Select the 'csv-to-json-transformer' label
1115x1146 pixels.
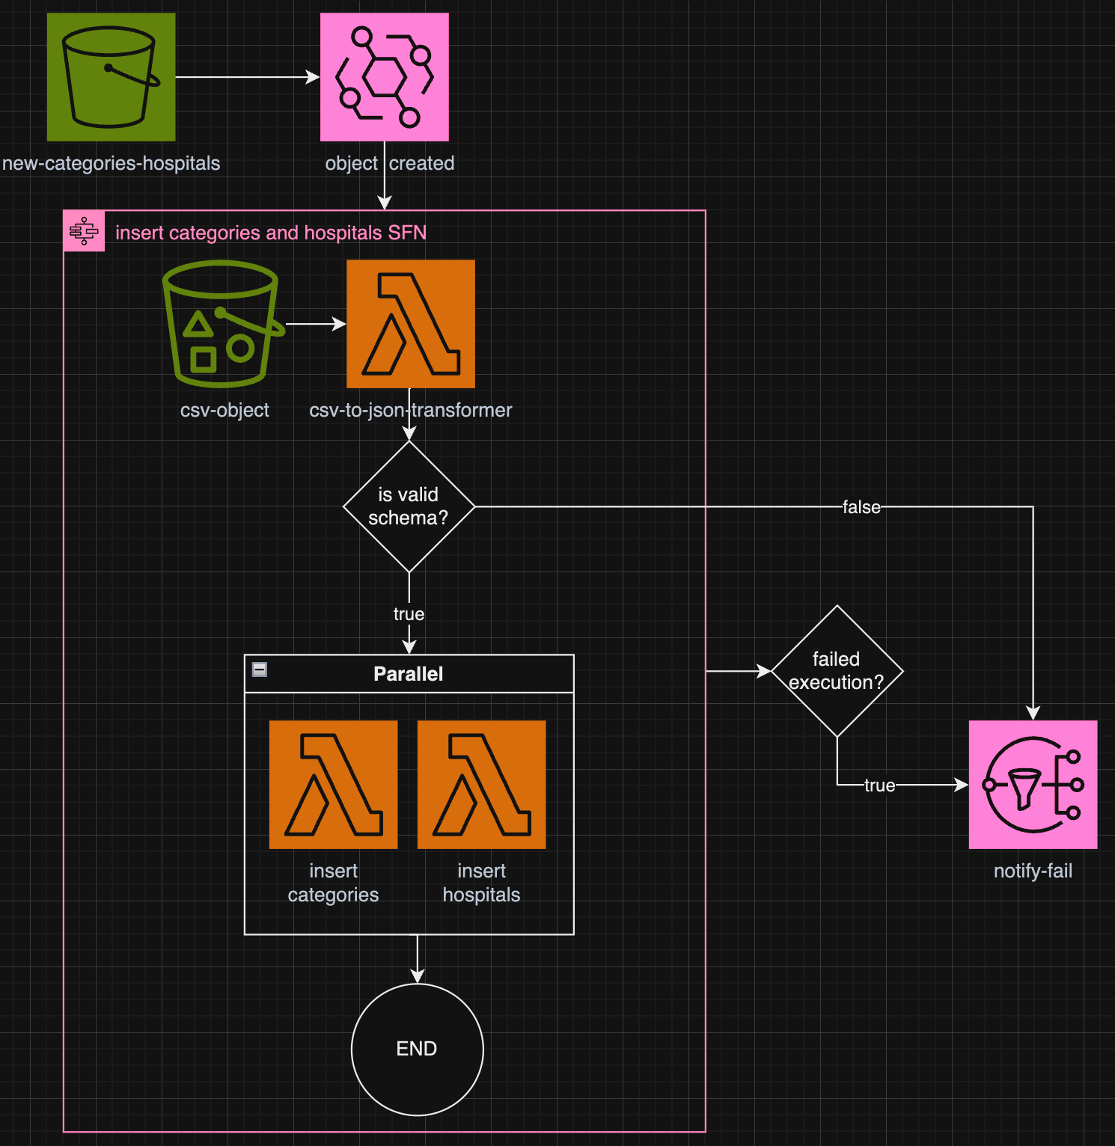(411, 410)
